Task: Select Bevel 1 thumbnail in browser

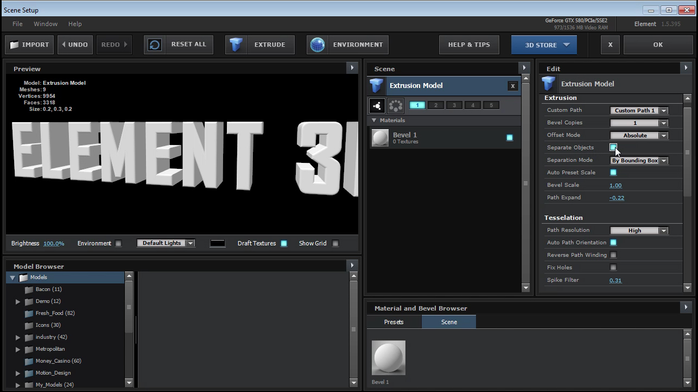Action: click(x=389, y=358)
